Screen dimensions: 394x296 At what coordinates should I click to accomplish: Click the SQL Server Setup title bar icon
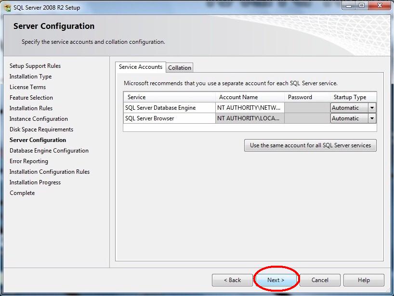coord(8,8)
